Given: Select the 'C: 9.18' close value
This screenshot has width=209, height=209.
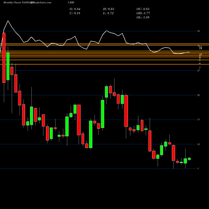Looking at the screenshot, I should 75,13.
